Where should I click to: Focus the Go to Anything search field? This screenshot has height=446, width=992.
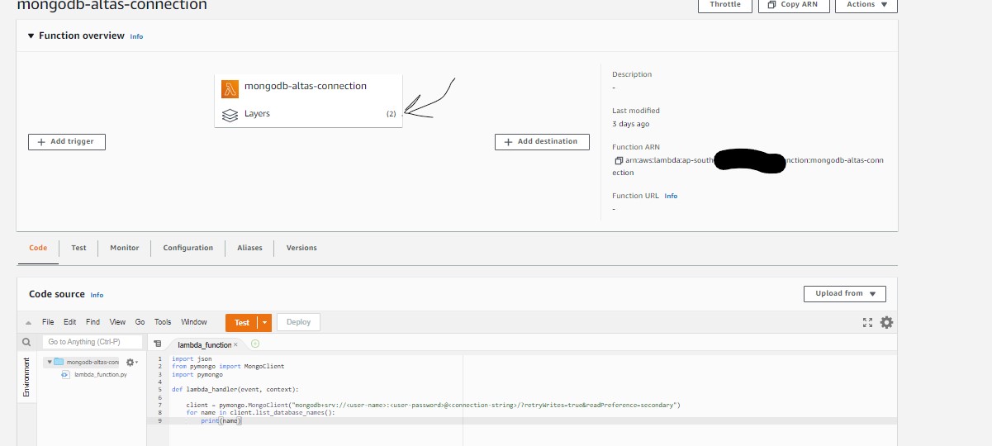[92, 342]
